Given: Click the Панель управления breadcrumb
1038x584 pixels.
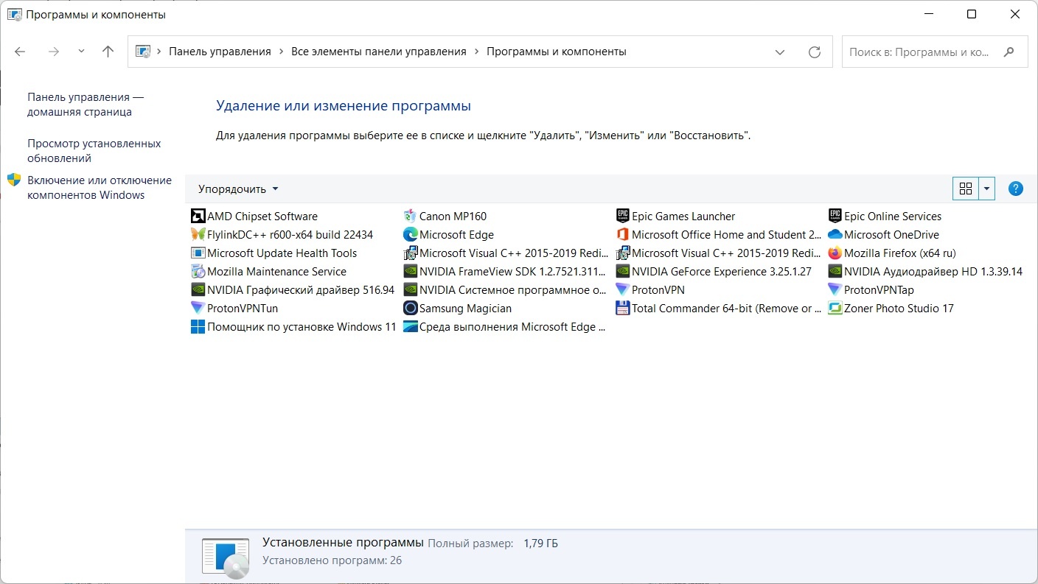Looking at the screenshot, I should tap(220, 52).
